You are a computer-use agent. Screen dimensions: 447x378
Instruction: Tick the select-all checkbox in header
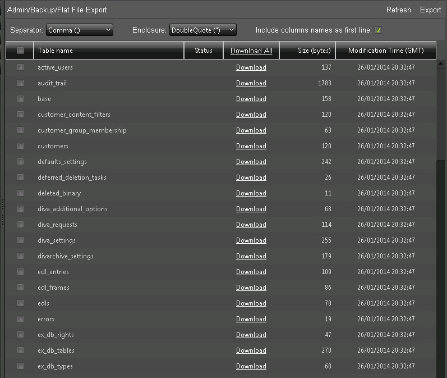tap(20, 50)
